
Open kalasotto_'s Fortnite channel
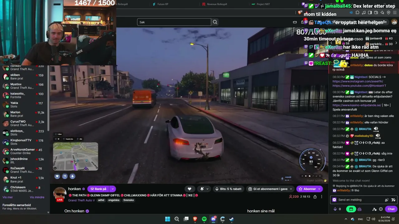tap(24, 95)
